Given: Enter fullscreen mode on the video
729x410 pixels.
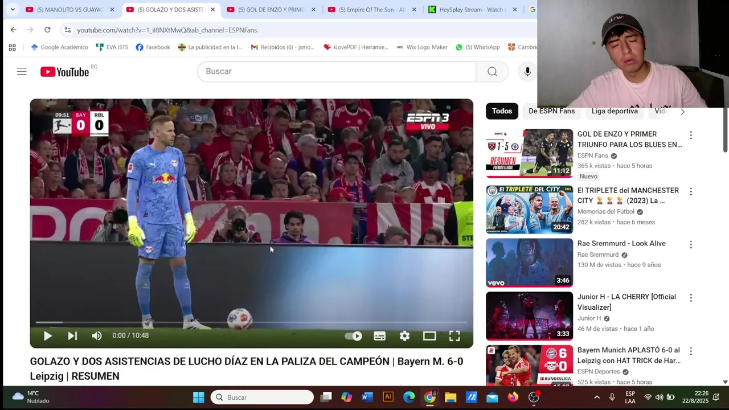Looking at the screenshot, I should coord(454,336).
